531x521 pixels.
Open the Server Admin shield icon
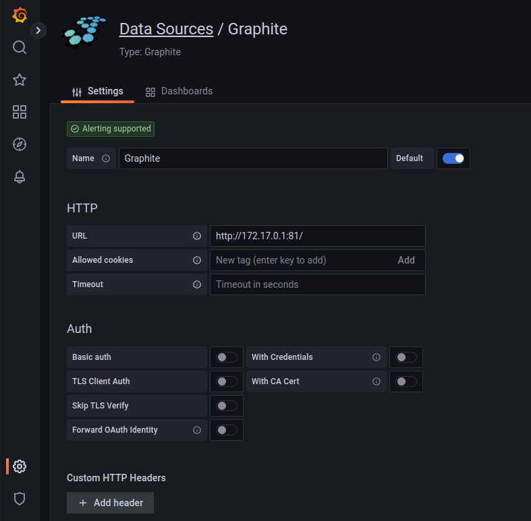[20, 498]
